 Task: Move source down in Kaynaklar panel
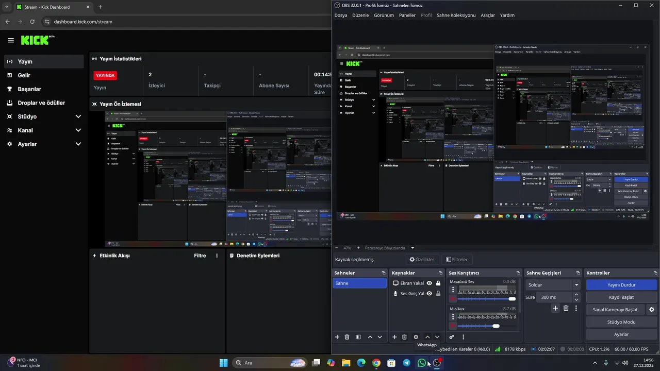437,337
